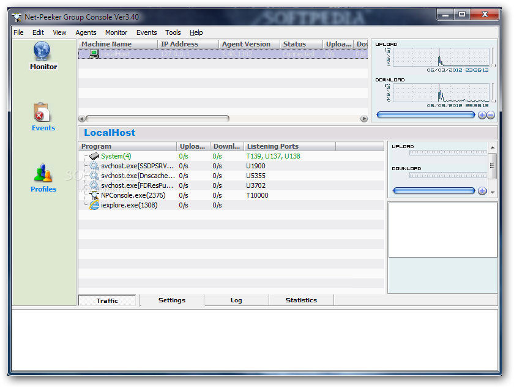Click the empty white details box
Viewport: 514px width, 388px height.
pos(442,230)
